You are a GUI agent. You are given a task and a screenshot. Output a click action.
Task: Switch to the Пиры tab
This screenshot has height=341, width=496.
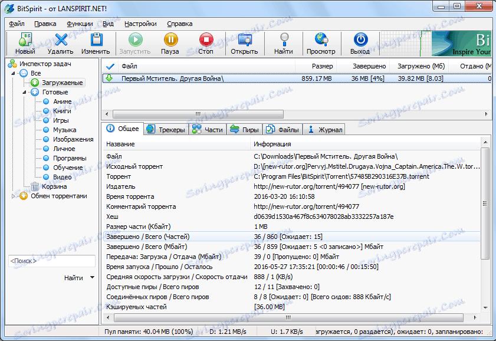click(x=245, y=130)
